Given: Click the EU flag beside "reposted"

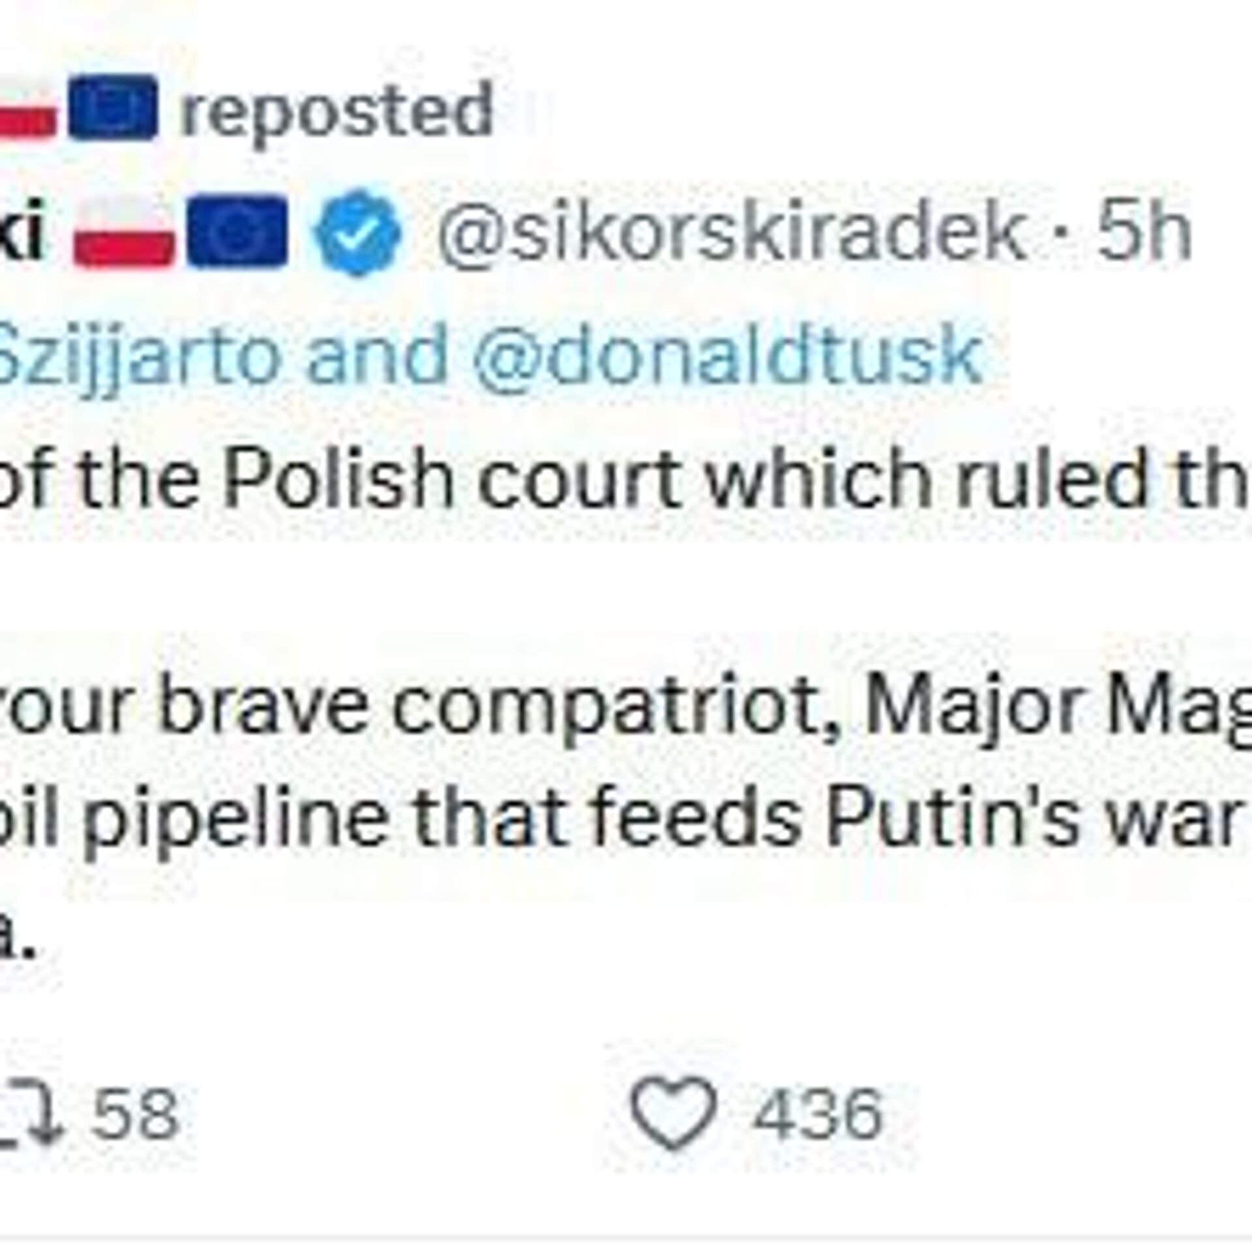Looking at the screenshot, I should [112, 108].
